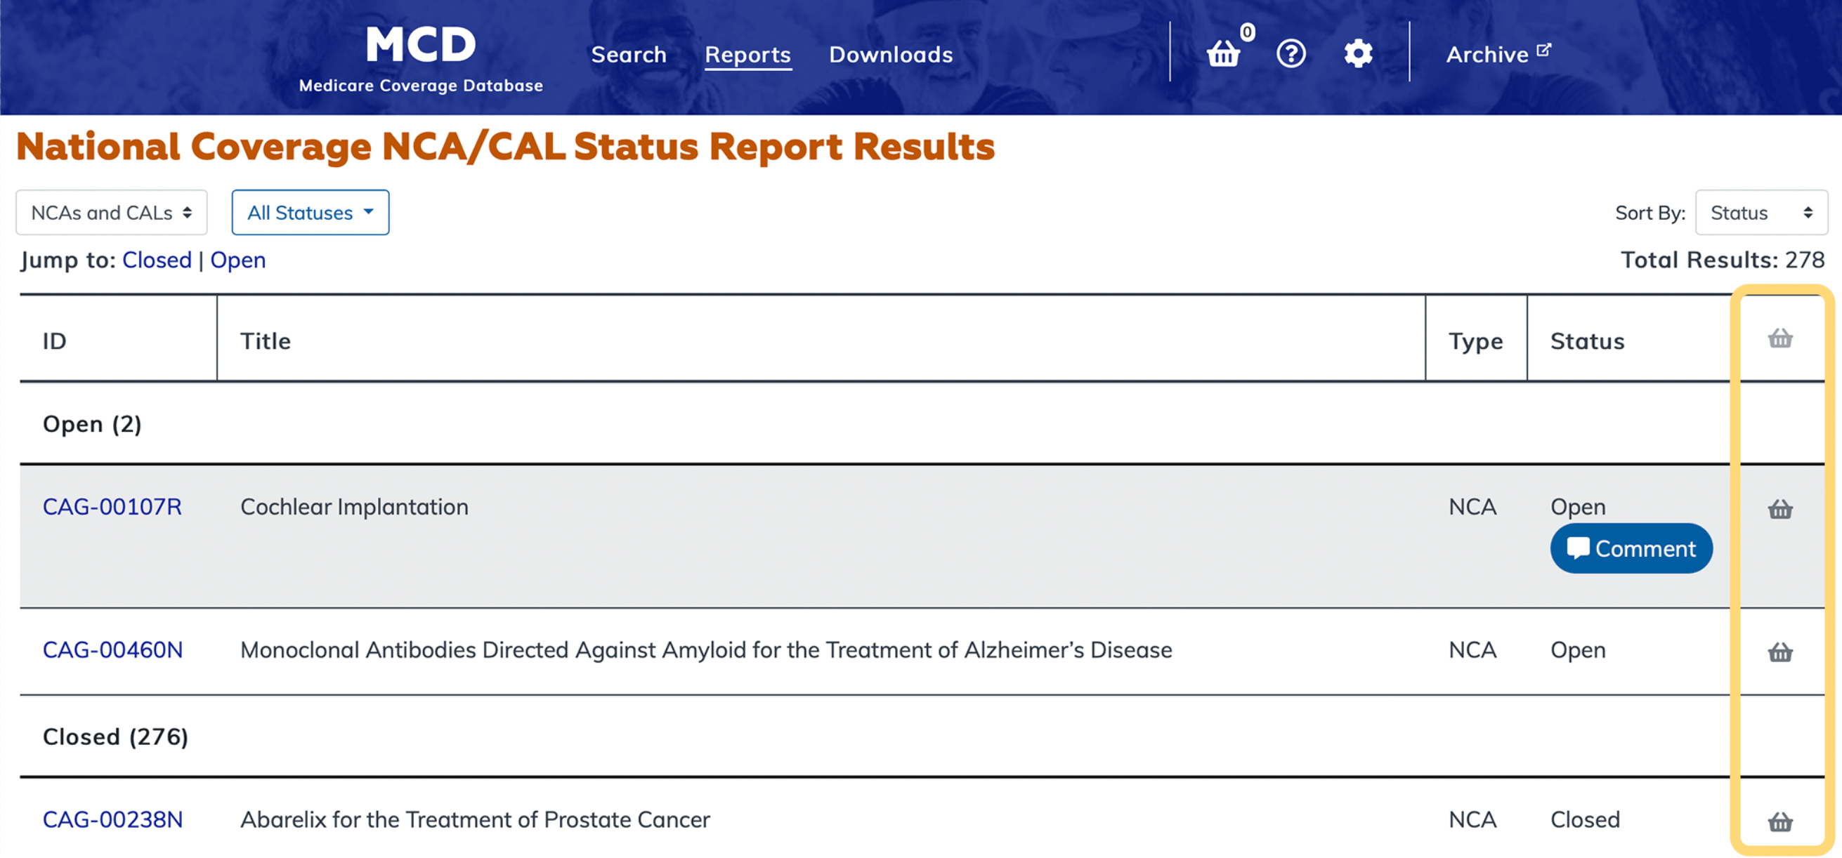Screen dimensions: 1842x858
Task: Open the Sort By Status dropdown
Action: 1761,212
